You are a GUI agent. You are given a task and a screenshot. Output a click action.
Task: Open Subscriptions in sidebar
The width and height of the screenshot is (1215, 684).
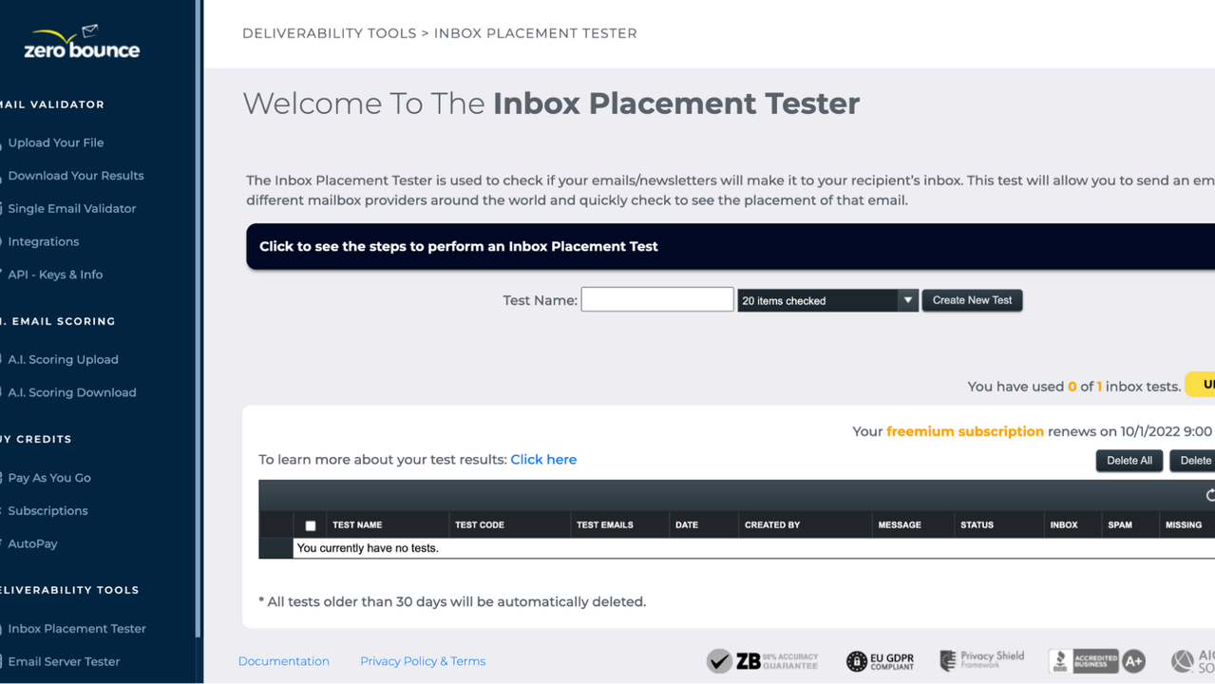(47, 511)
